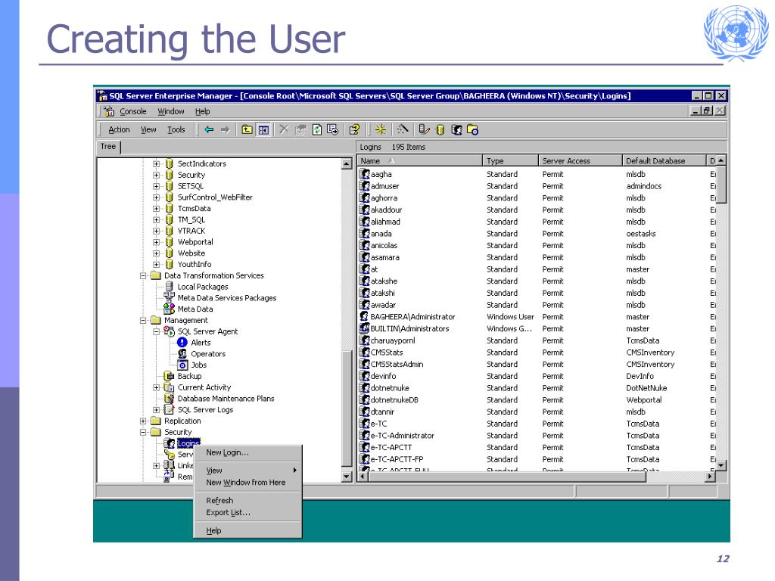Collapse the Management folder

point(143,320)
